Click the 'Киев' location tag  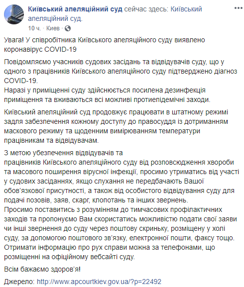(53, 28)
